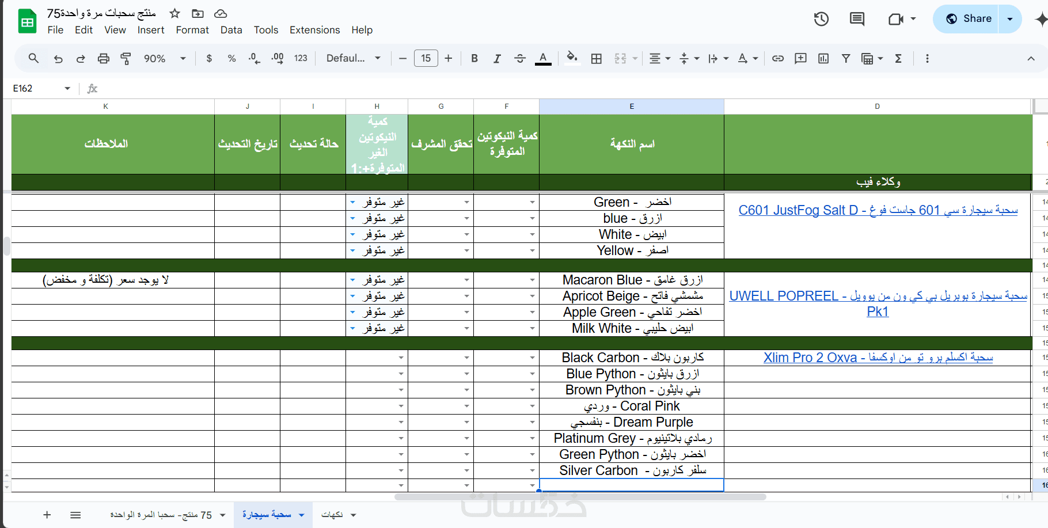Toggle bold formatting
The width and height of the screenshot is (1048, 528).
click(474, 58)
